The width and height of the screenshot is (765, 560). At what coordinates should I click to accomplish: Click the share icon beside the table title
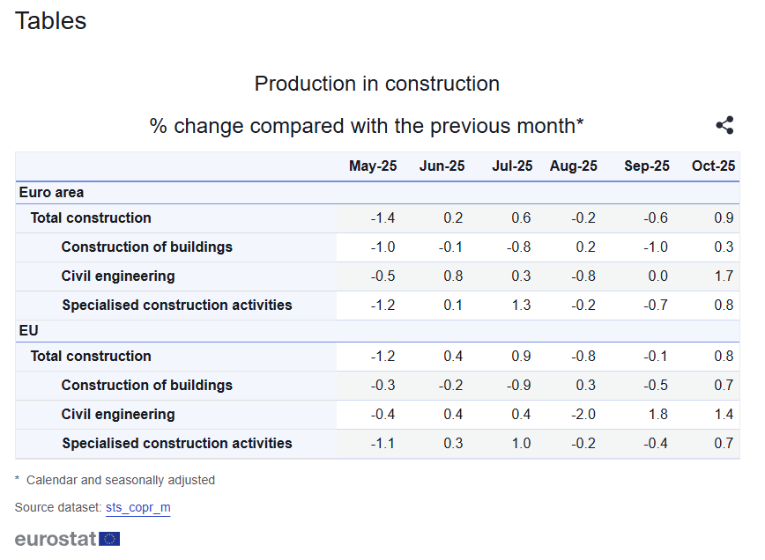[x=724, y=125]
